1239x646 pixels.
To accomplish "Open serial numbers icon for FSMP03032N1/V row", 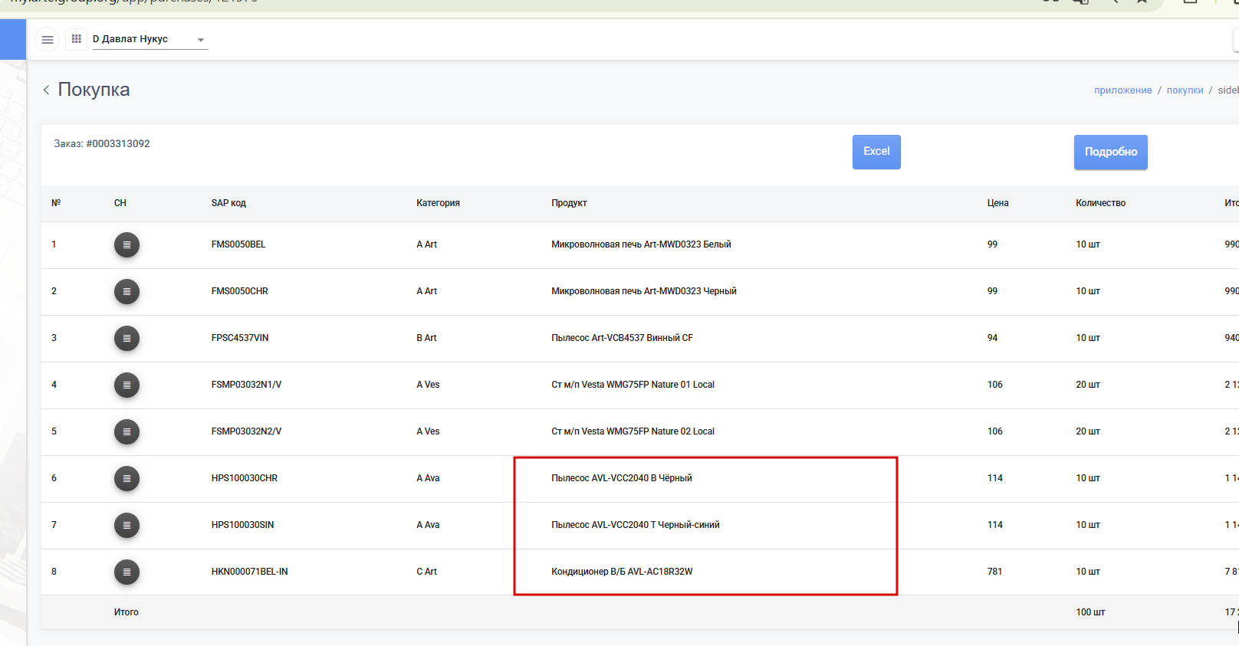I will point(127,385).
